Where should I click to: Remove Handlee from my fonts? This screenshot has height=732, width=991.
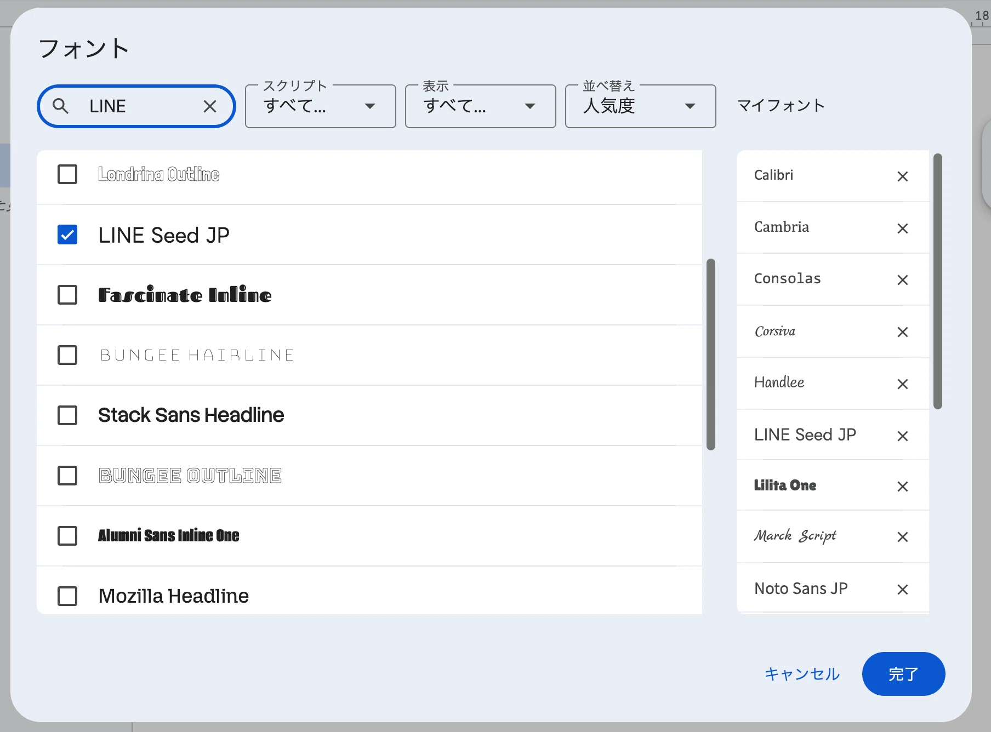click(902, 384)
